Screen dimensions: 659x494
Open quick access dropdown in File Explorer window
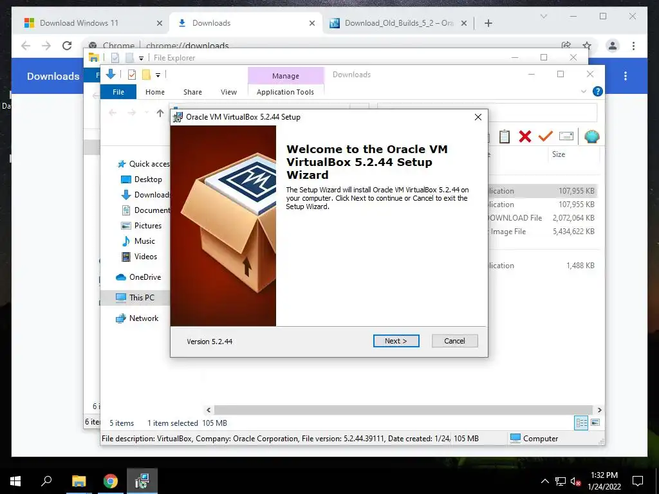[x=141, y=58]
